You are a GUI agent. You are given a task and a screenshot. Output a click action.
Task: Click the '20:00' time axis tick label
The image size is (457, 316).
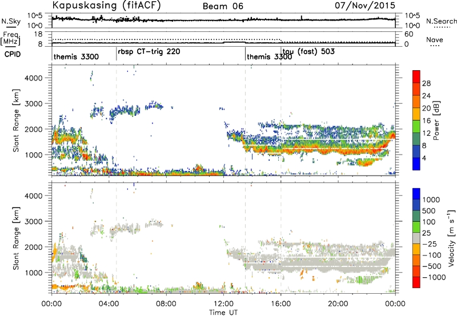coord(338,304)
